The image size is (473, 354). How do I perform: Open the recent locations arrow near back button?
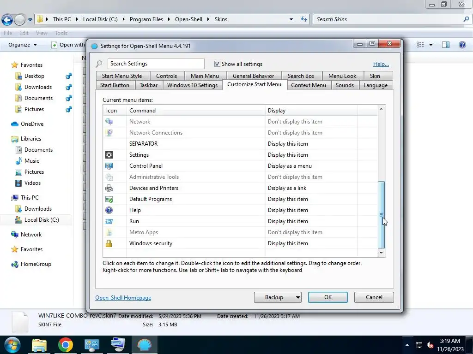coord(30,20)
